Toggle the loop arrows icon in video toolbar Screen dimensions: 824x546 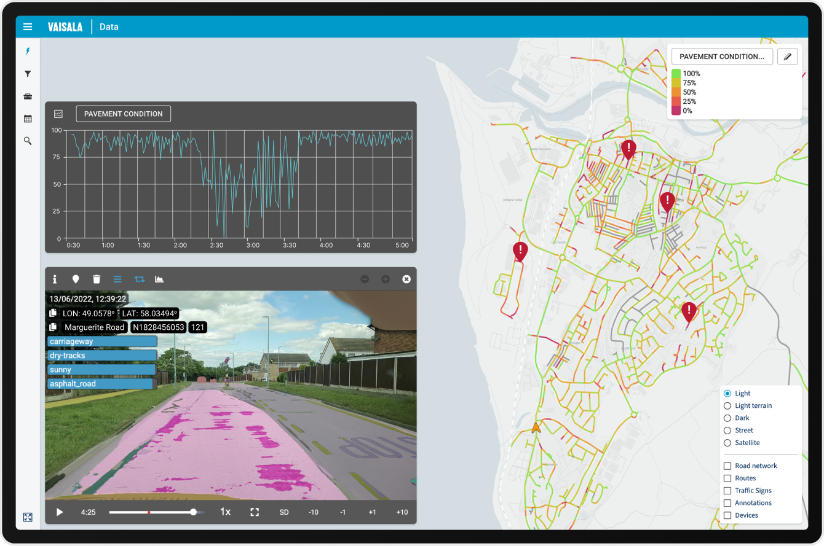point(139,279)
